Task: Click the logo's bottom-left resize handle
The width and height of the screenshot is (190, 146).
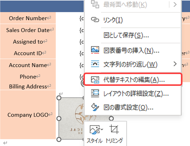Action: tap(59, 139)
